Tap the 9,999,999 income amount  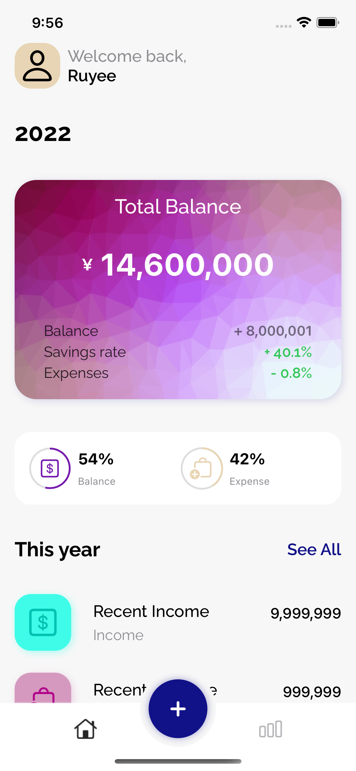pyautogui.click(x=305, y=613)
